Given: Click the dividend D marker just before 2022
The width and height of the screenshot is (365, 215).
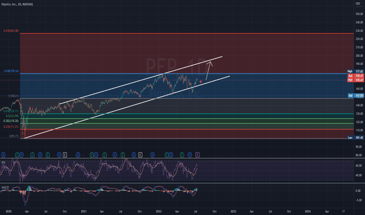Looking at the screenshot, I should click(152, 155).
